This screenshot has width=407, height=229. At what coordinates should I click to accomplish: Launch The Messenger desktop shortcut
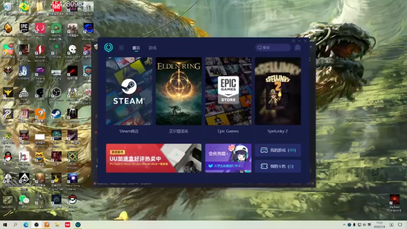pos(89,32)
